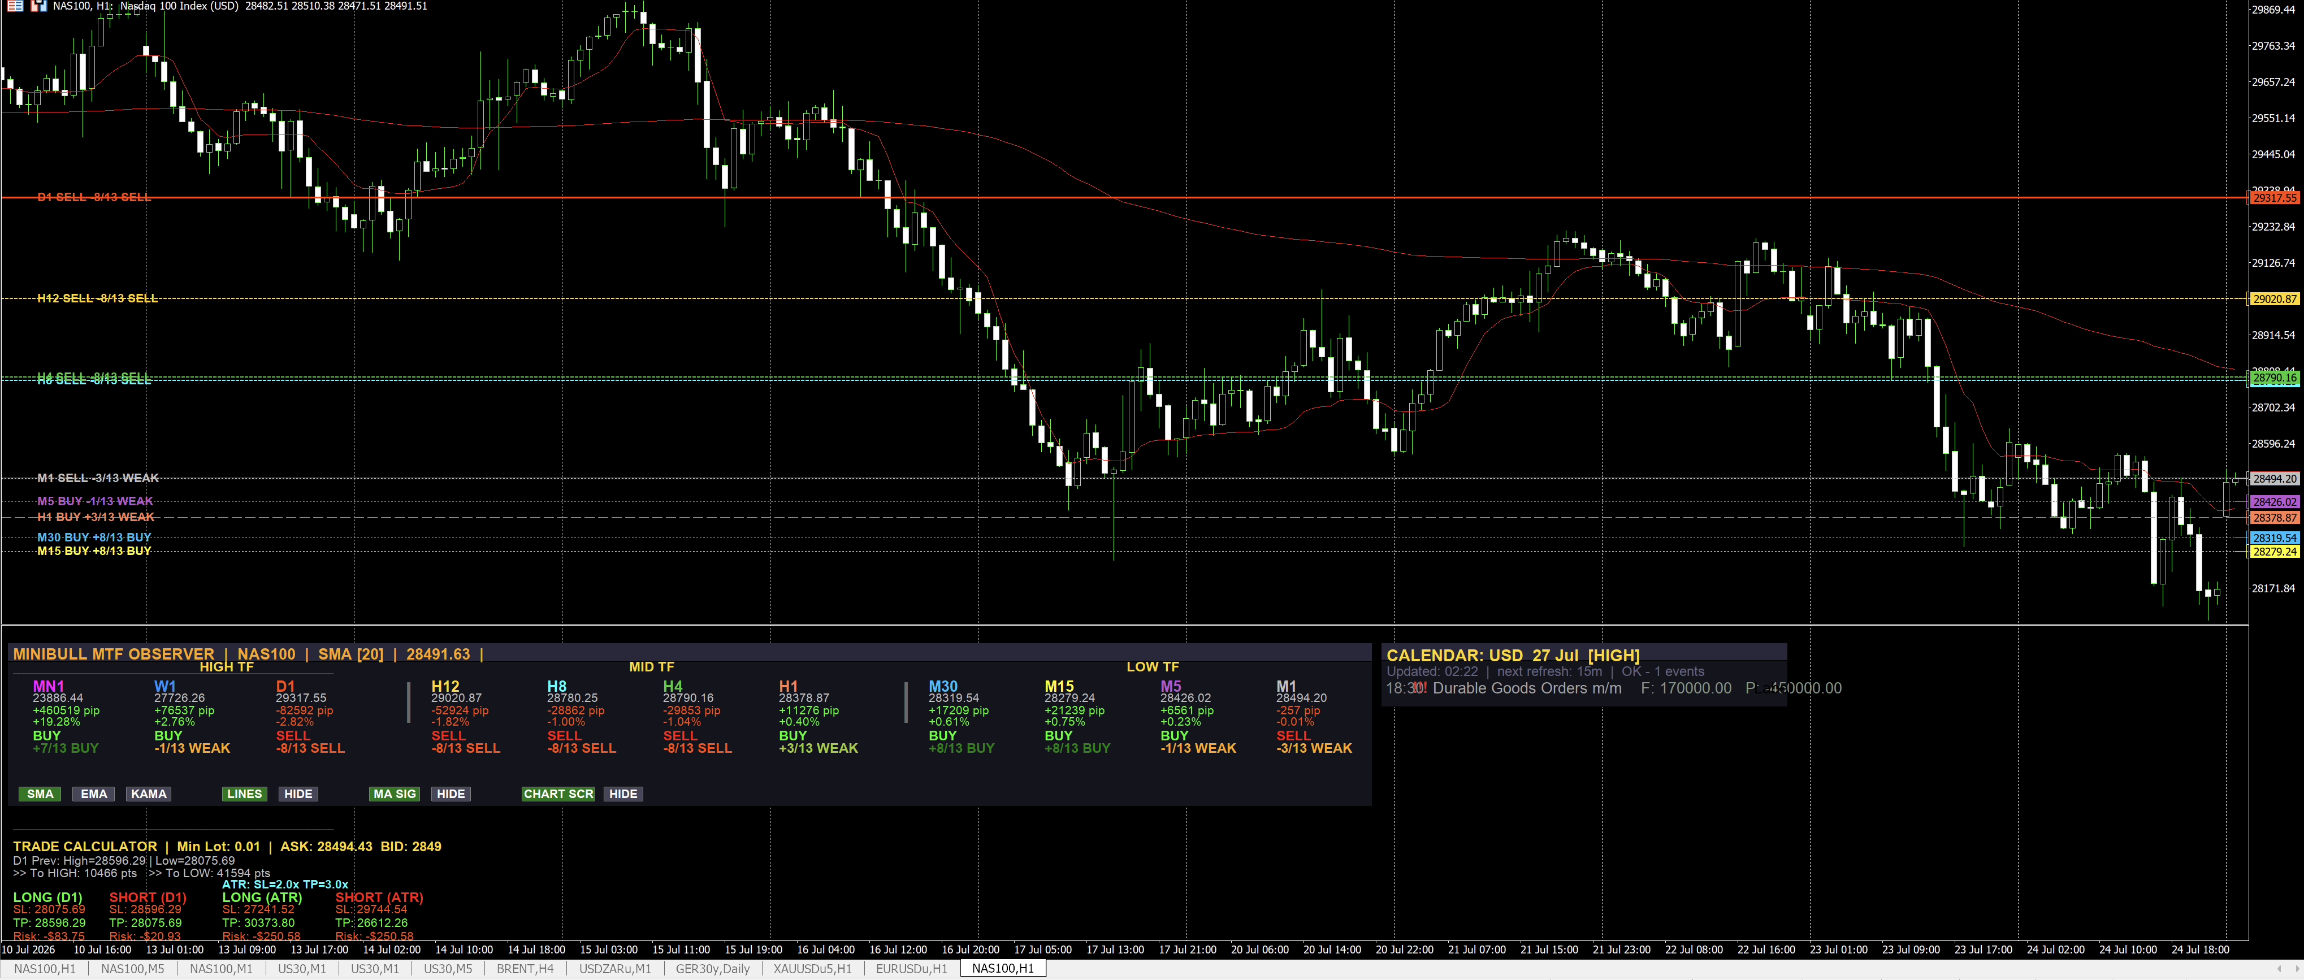Click the CALENDAR: USD 27 Jul header

1513,656
